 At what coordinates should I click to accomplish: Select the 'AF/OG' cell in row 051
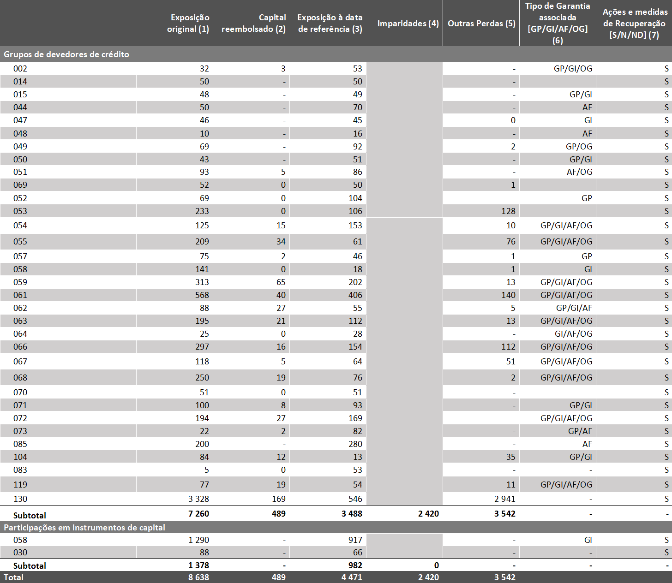(579, 172)
